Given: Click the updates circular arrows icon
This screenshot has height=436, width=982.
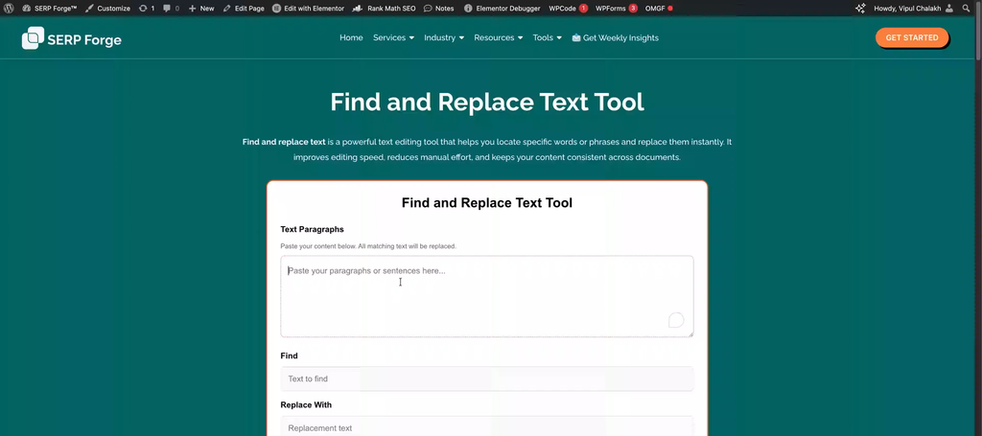Looking at the screenshot, I should tap(143, 8).
